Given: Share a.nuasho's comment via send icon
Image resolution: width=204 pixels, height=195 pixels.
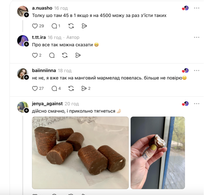Looking at the screenshot, I should tap(84, 26).
